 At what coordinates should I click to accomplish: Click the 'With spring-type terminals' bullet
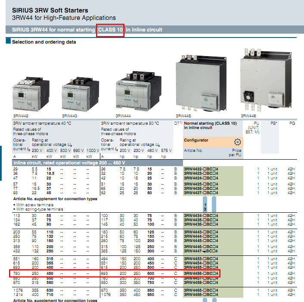point(38,209)
